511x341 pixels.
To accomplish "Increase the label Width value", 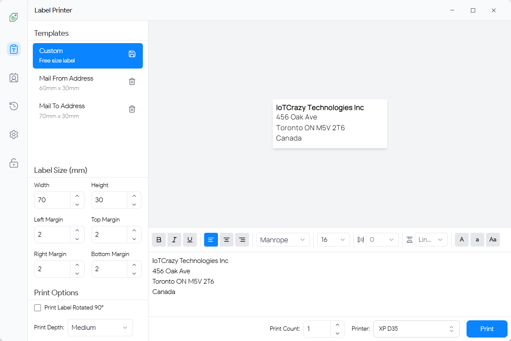I will point(77,196).
